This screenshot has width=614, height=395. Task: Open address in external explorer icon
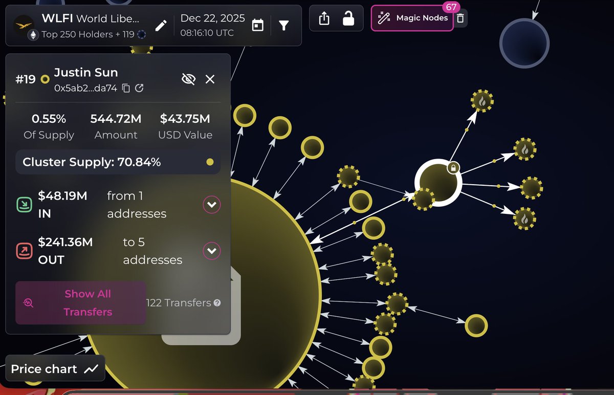click(139, 88)
